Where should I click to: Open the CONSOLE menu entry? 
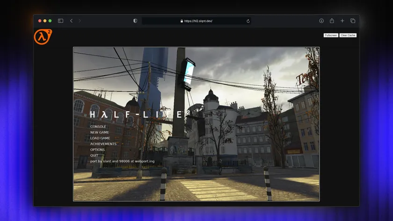click(x=98, y=127)
